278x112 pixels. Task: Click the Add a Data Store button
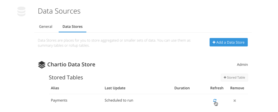pyautogui.click(x=229, y=42)
